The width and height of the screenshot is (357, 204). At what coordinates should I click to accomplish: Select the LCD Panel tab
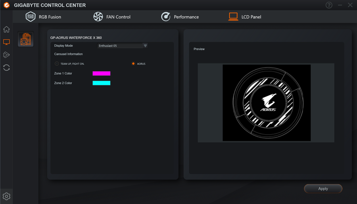245,17
